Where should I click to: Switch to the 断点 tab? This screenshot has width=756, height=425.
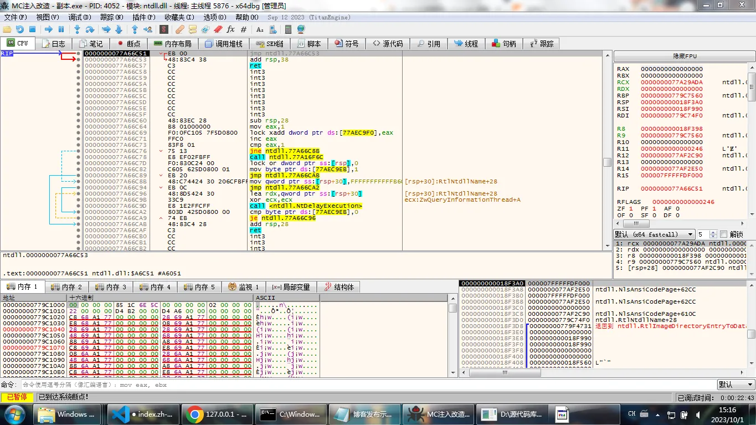(128, 44)
